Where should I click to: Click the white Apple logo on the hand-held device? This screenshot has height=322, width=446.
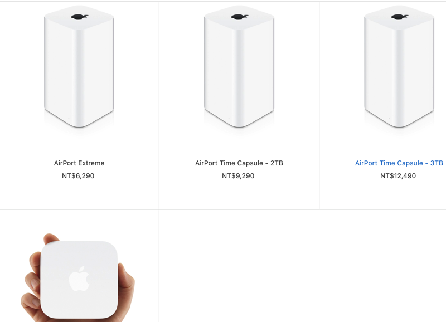79,279
